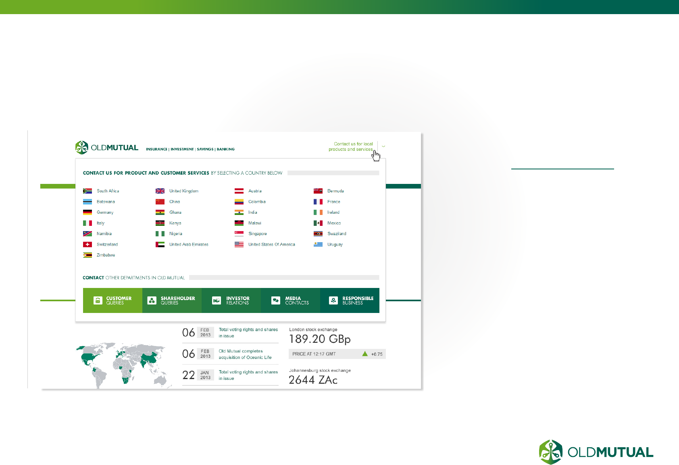The width and height of the screenshot is (679, 465).
Task: Click 'INSURANCE | INVESTMENT | SAVINGS | BANKING' tagline
Action: 190,149
